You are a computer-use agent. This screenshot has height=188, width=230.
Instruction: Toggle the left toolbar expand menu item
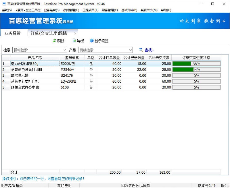tap(28, 10)
